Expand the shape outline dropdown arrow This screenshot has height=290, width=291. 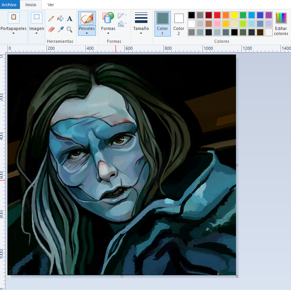pos(126,15)
